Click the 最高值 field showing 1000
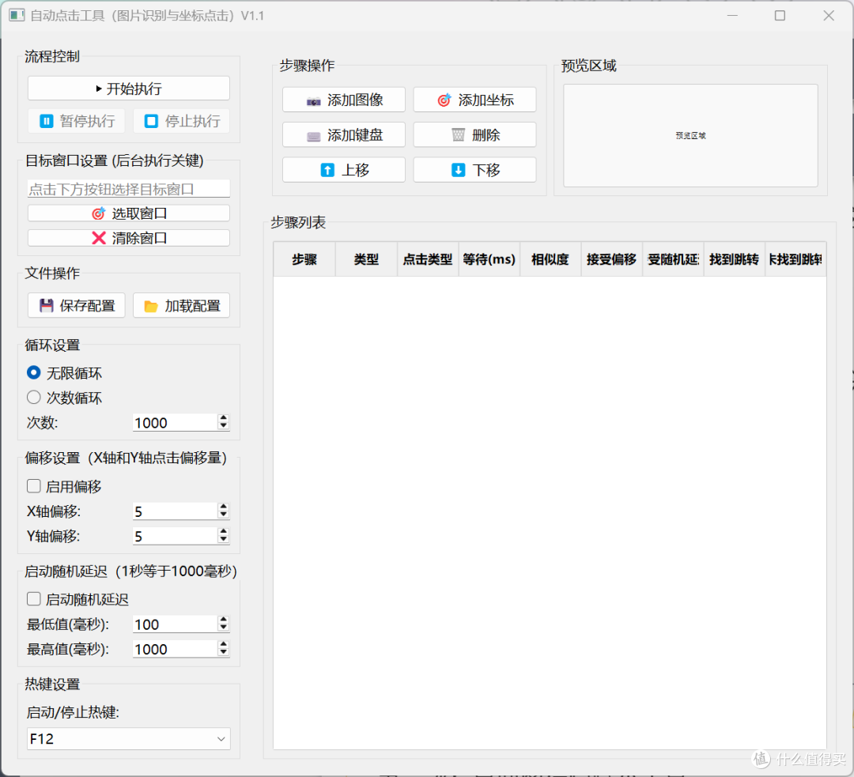The image size is (854, 777). tap(176, 648)
